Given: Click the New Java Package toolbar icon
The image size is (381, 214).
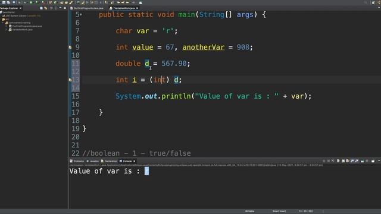Looking at the screenshot, I should point(50,2).
